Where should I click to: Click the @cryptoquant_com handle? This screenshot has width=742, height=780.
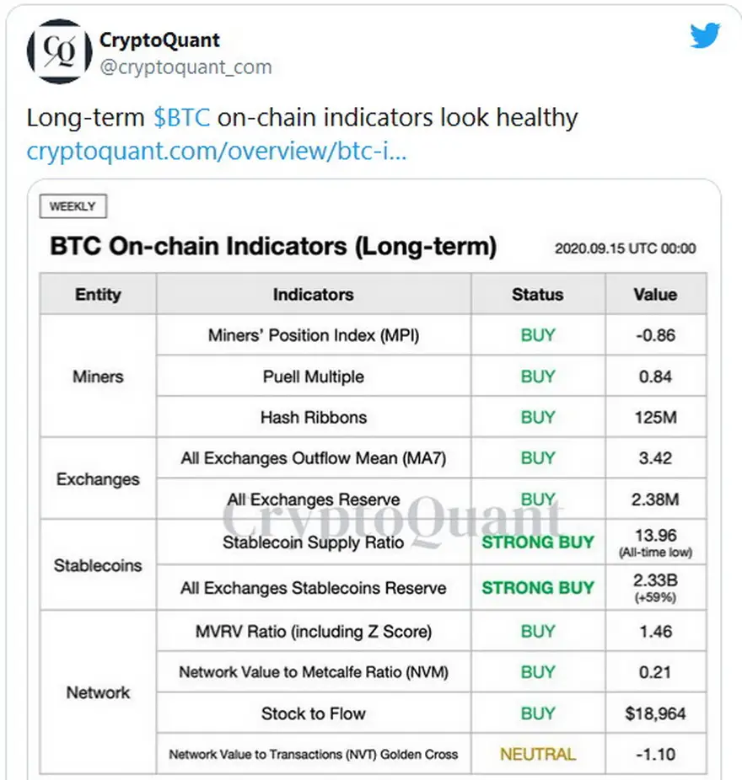(185, 67)
